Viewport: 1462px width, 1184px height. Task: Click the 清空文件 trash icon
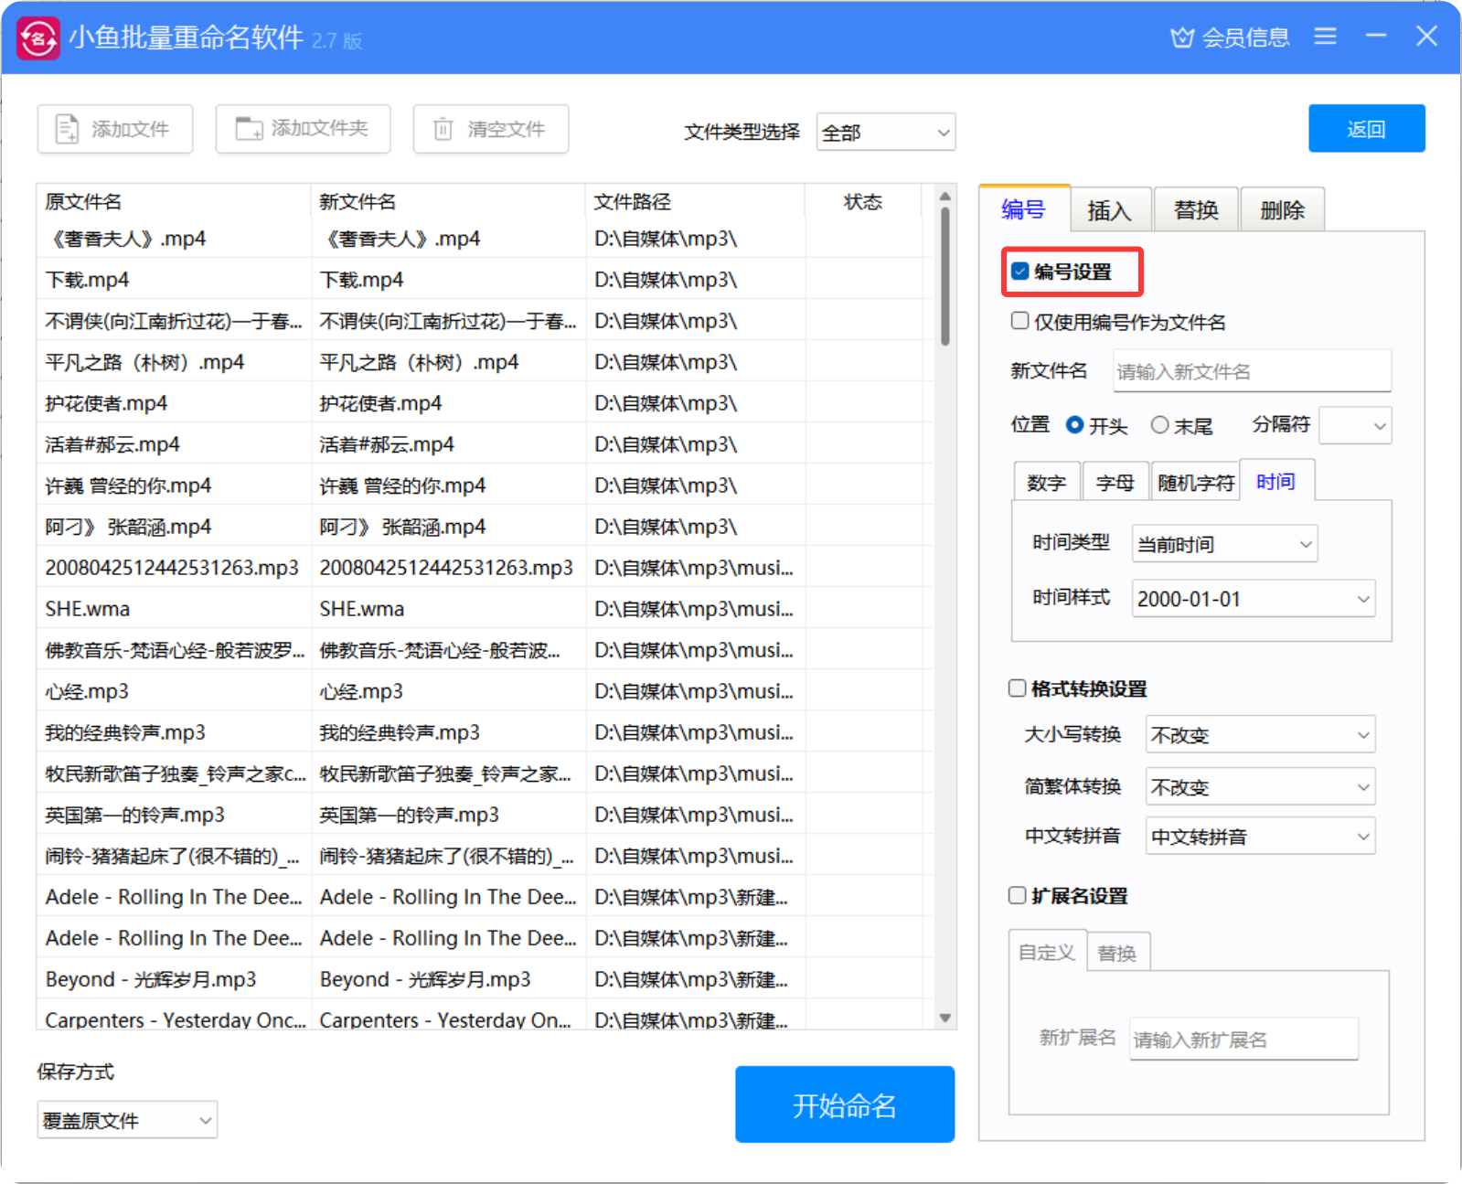click(443, 129)
